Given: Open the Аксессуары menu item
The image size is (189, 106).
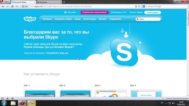Looking at the screenshot, I should (89, 19).
